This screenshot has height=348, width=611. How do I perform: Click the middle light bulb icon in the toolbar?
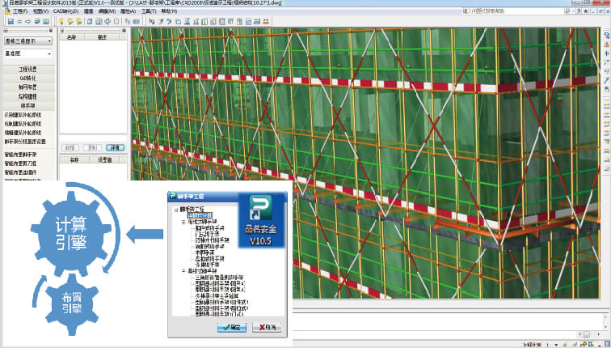click(70, 22)
